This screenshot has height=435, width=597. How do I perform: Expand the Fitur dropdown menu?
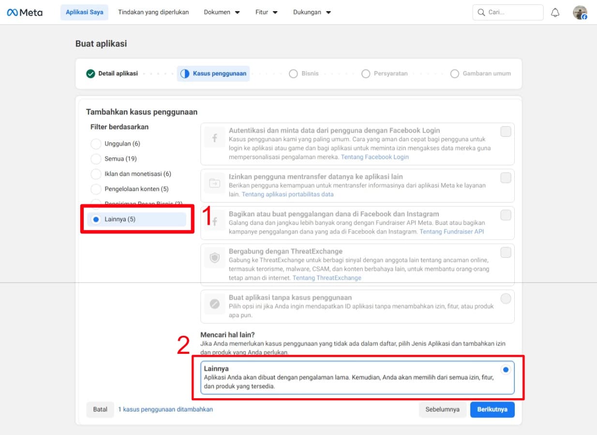[x=266, y=13]
